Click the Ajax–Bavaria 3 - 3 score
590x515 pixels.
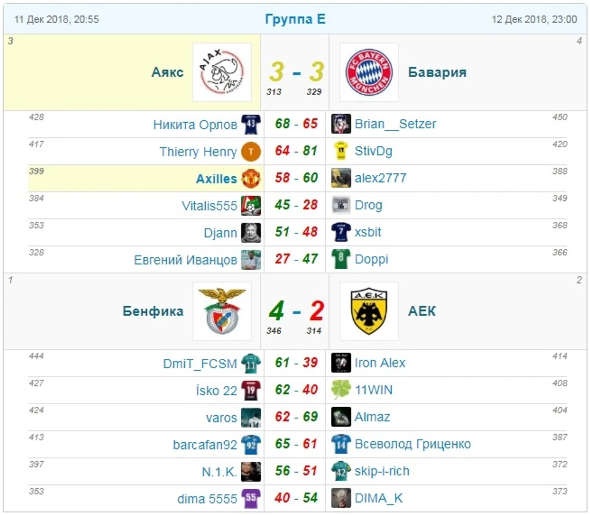[296, 72]
